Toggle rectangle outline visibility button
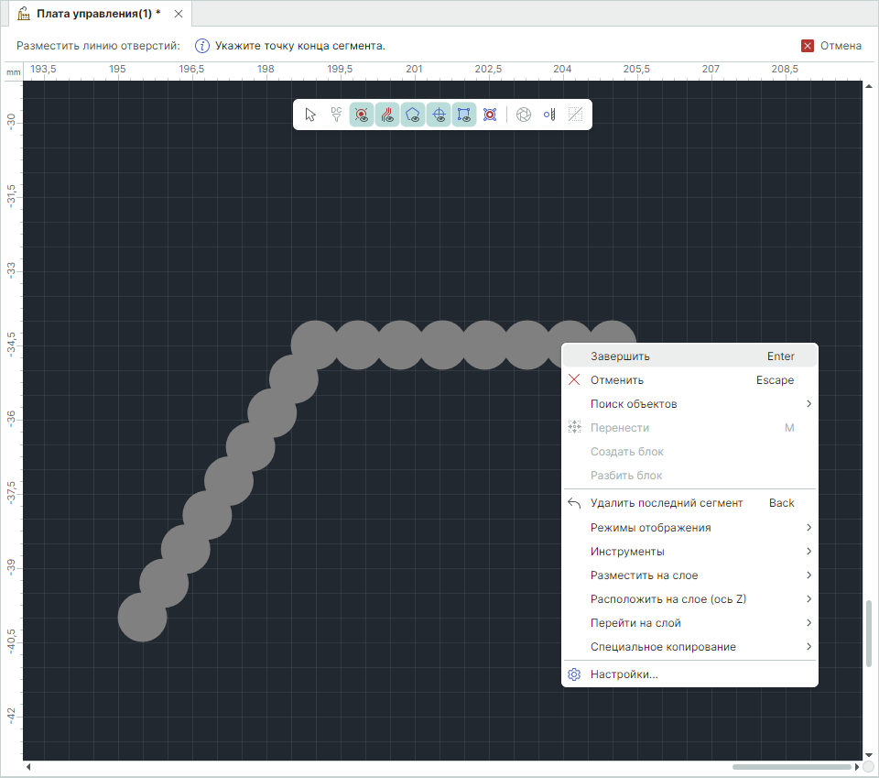 pos(464,115)
